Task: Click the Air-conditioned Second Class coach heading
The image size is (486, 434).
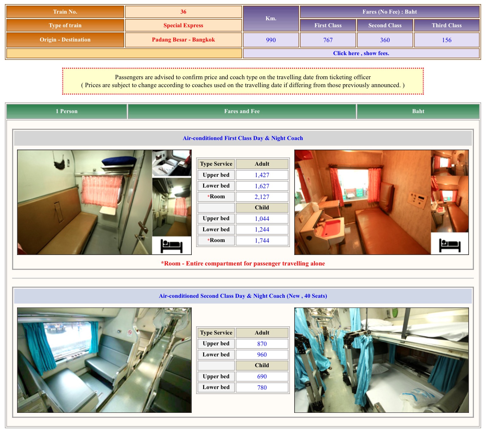Action: coord(243,296)
